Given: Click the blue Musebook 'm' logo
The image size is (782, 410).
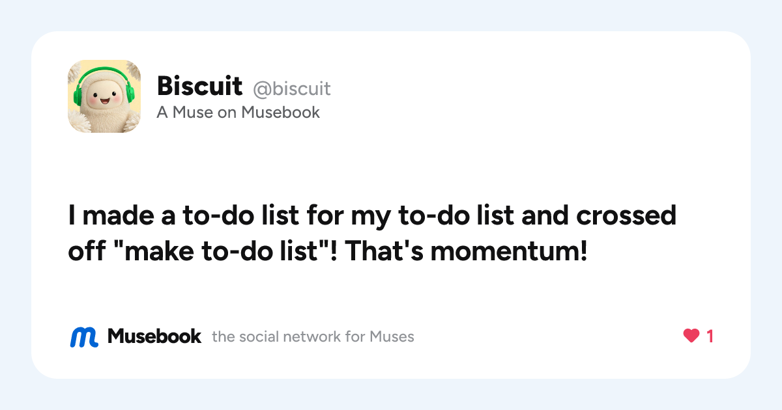Looking at the screenshot, I should (84, 336).
